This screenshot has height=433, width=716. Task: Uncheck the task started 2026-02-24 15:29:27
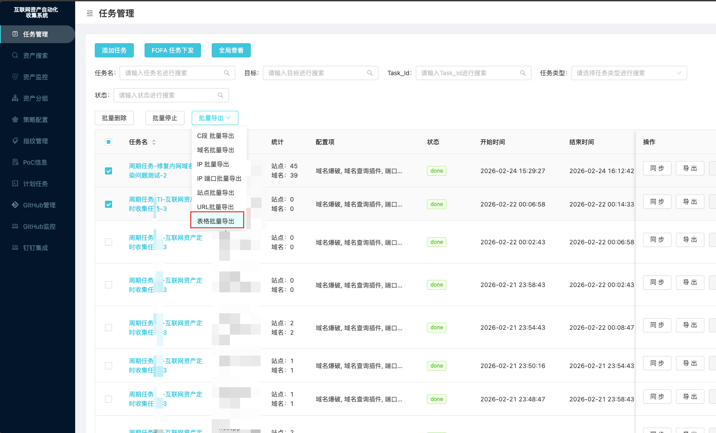[109, 171]
